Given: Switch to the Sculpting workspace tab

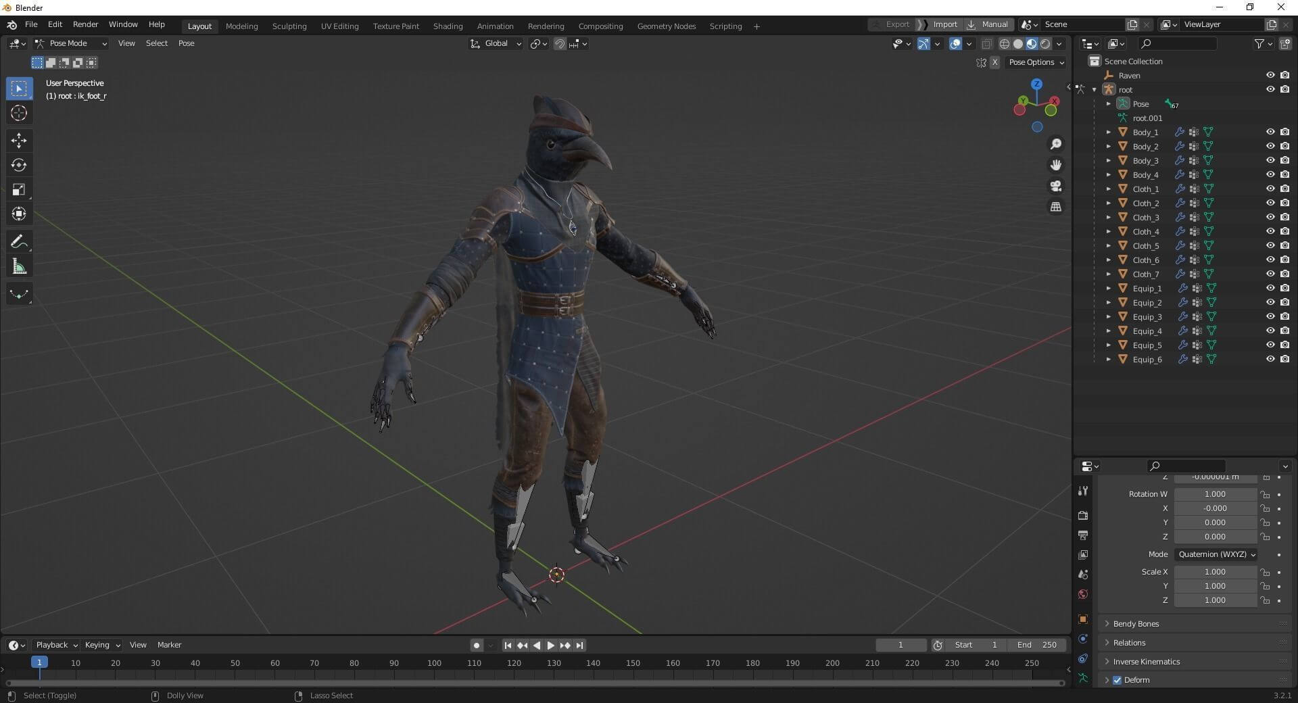Looking at the screenshot, I should pyautogui.click(x=289, y=26).
